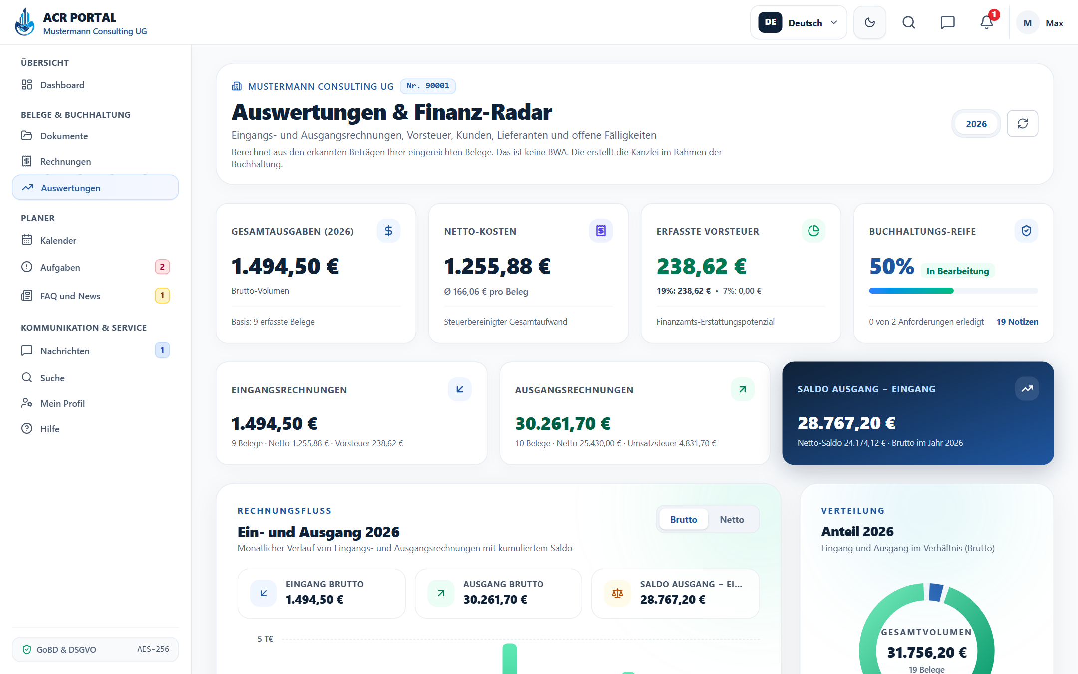Click the refresh data icon button

pos(1023,124)
